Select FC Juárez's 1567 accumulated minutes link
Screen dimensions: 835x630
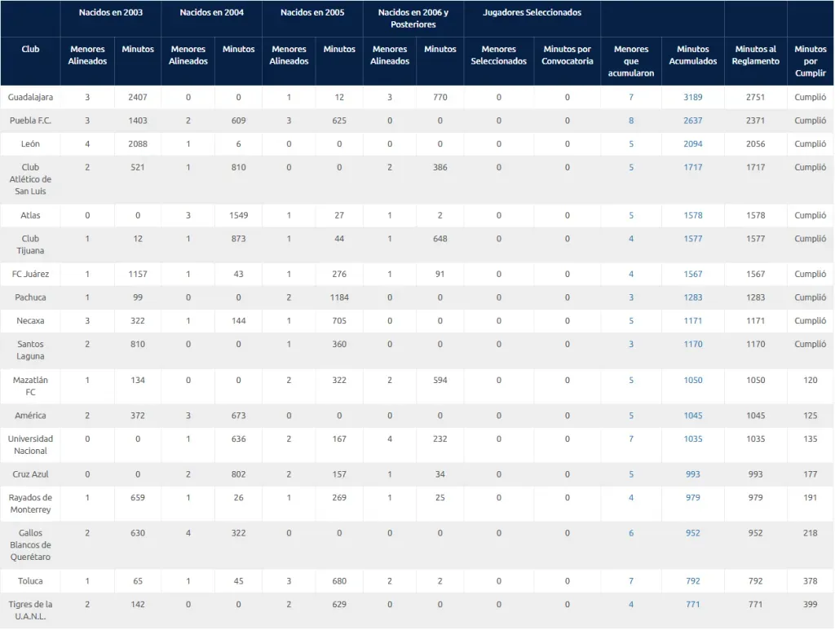coord(692,275)
